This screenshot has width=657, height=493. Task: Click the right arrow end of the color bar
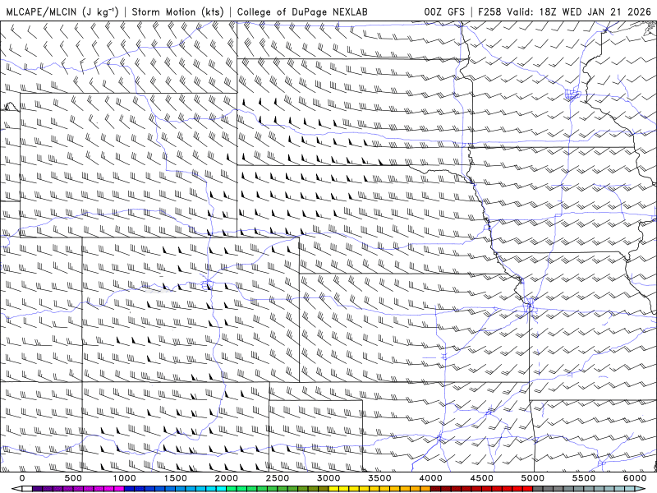641,489
